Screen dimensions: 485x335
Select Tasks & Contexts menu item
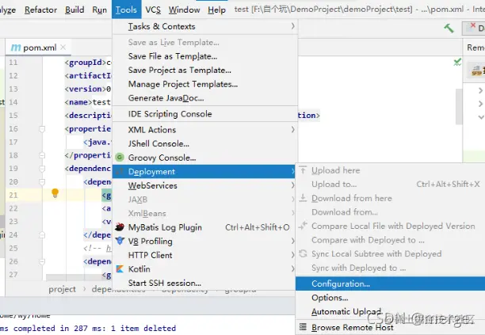pyautogui.click(x=204, y=26)
